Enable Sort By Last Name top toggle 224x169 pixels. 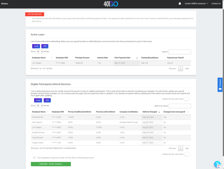point(187,99)
